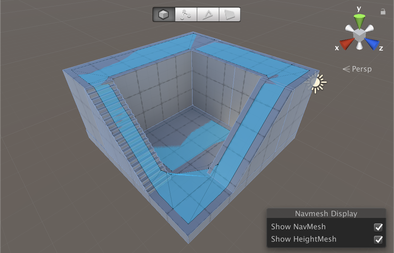Uncheck the Show NavMesh checkbox
This screenshot has height=253, width=394.
pyautogui.click(x=378, y=227)
